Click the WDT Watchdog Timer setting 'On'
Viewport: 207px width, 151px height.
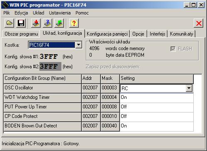(157, 98)
